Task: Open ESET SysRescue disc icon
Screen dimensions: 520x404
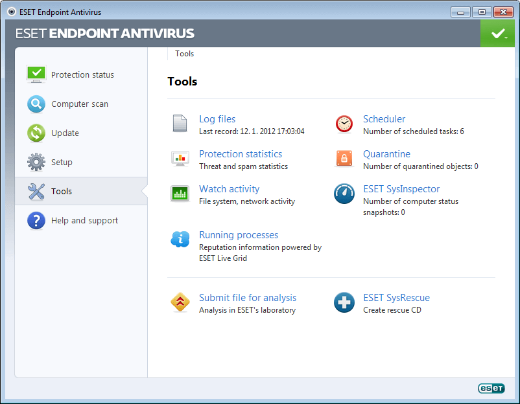Action: [x=344, y=302]
